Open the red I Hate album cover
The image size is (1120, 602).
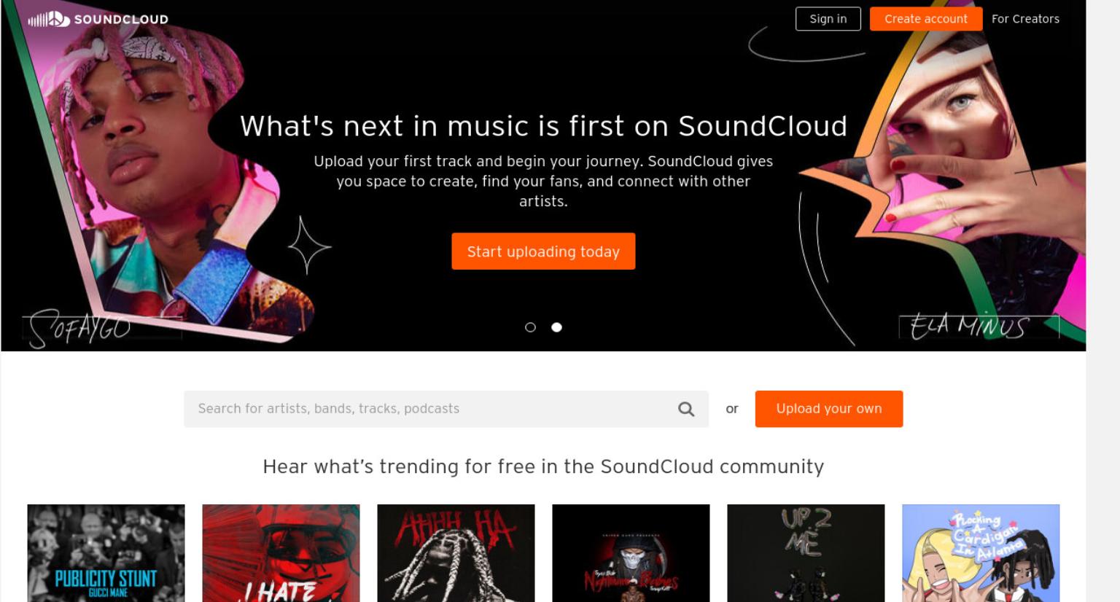click(281, 553)
